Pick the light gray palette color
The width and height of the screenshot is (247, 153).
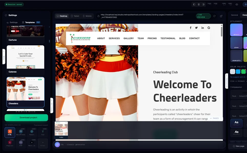pyautogui.click(x=232, y=72)
